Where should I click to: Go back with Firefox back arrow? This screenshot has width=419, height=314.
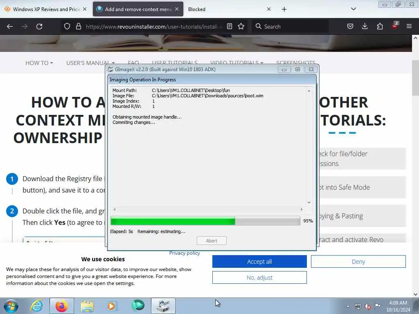click(10, 27)
